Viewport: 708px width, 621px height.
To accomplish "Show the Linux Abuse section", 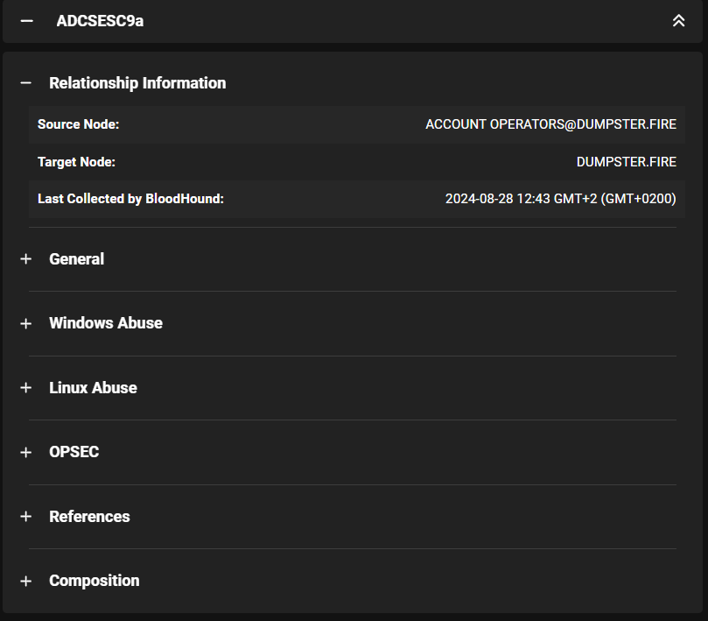I will tap(93, 388).
